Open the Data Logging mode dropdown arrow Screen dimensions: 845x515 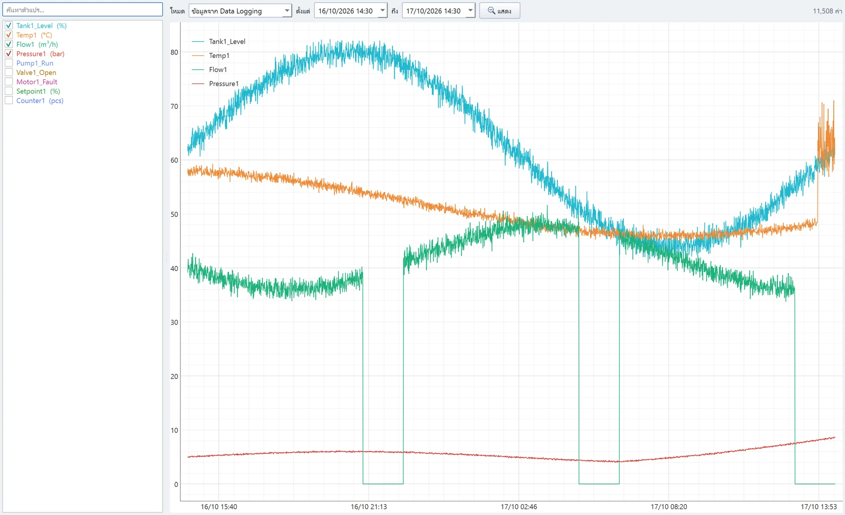287,11
